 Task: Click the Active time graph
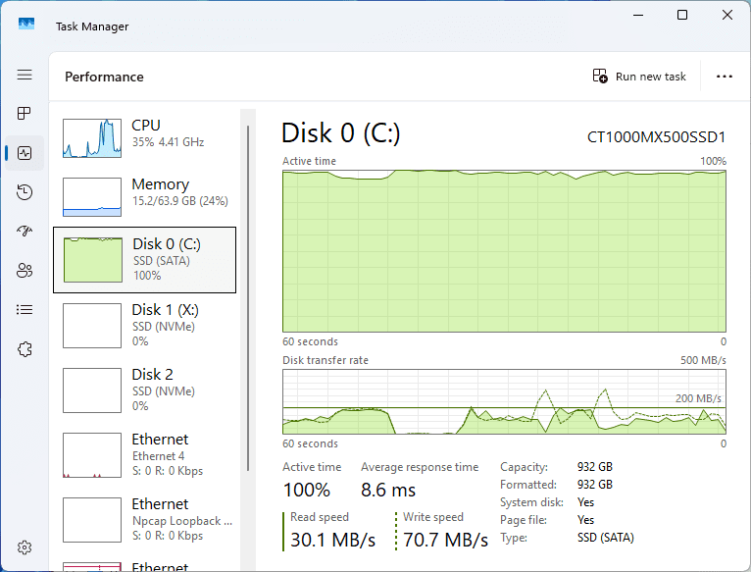point(504,252)
